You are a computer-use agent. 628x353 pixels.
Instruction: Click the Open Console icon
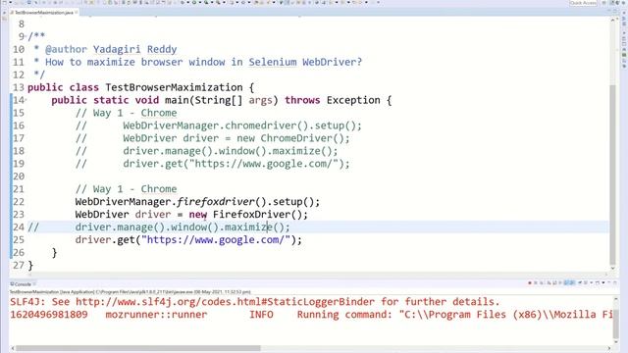tap(598, 283)
